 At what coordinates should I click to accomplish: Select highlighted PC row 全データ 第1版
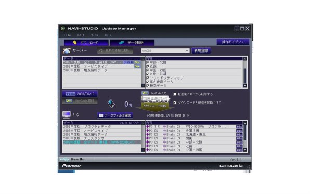102,142
